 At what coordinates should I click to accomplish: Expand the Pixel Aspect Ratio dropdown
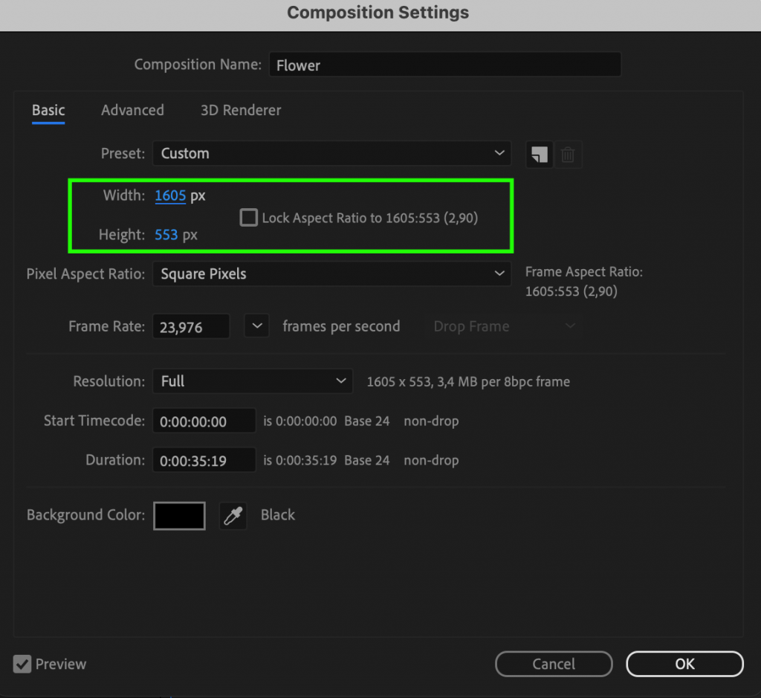coord(331,274)
